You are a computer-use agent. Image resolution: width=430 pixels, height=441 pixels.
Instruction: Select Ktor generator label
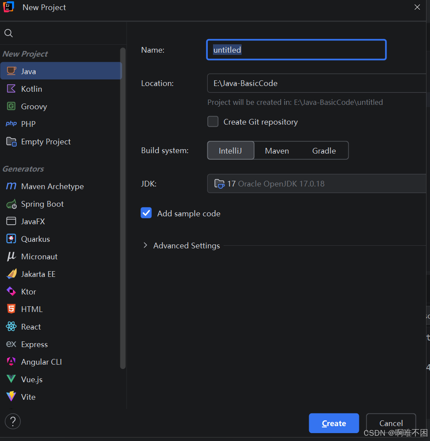point(29,291)
